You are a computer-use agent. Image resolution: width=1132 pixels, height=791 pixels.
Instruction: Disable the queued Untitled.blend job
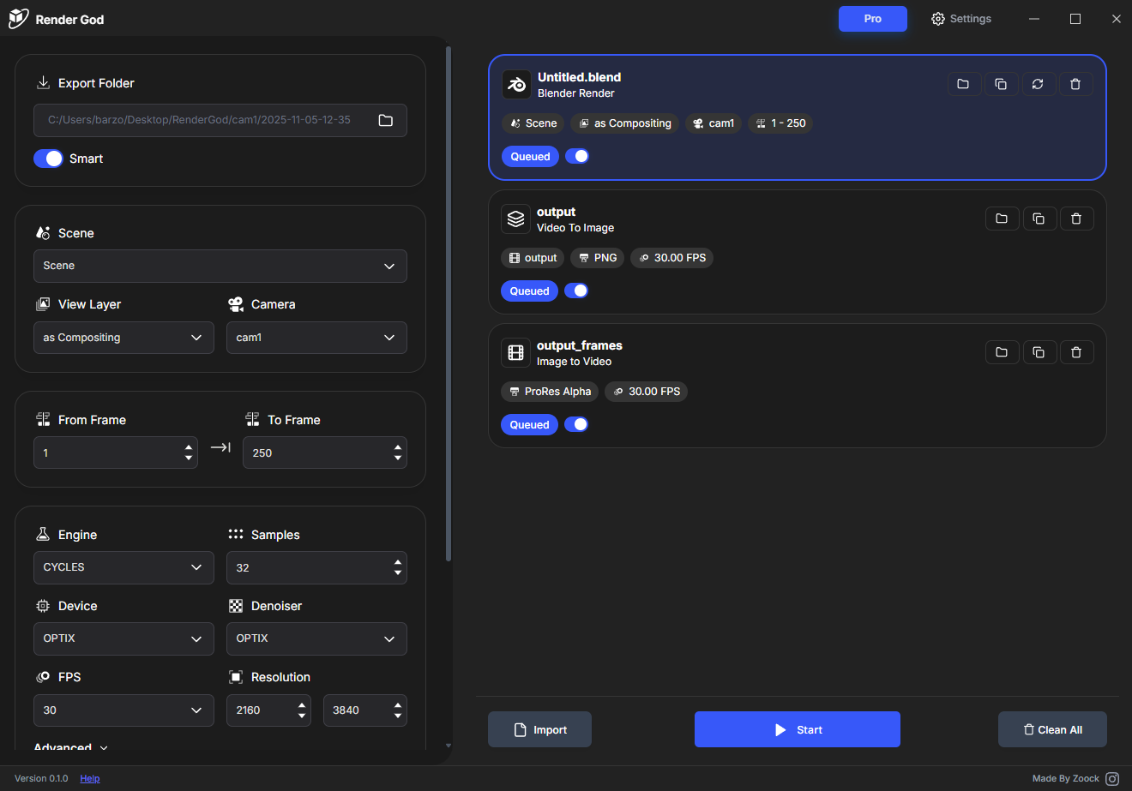click(577, 156)
